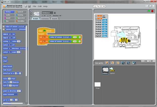The width and height of the screenshot is (157, 107).
Task: Select the Shrink sprite tool
Action: click(x=104, y=7)
